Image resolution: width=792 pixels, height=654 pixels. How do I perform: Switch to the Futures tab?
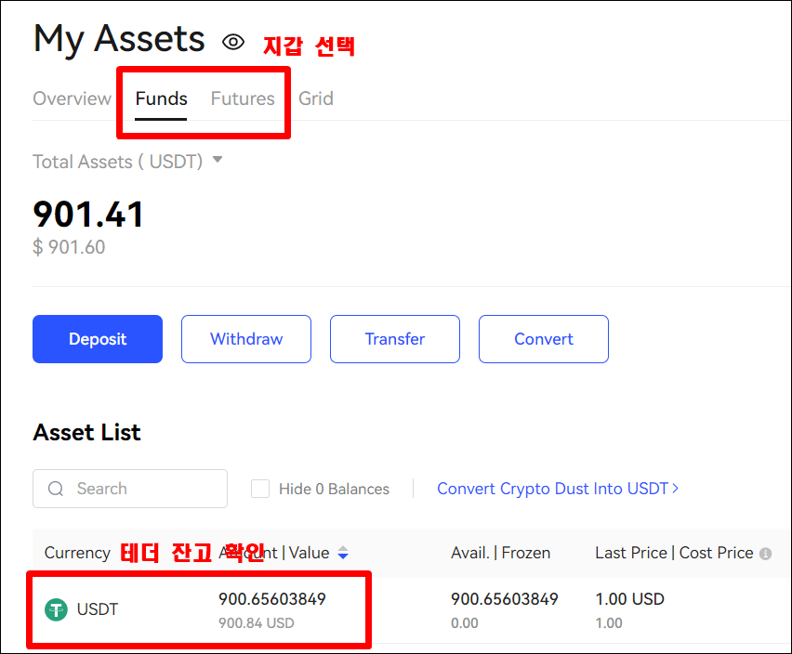tap(243, 98)
